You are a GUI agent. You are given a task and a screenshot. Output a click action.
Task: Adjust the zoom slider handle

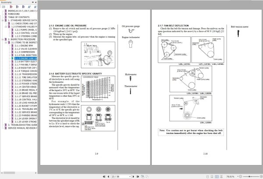click(x=249, y=176)
